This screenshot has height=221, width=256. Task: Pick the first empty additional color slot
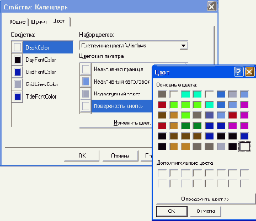pos(162,173)
